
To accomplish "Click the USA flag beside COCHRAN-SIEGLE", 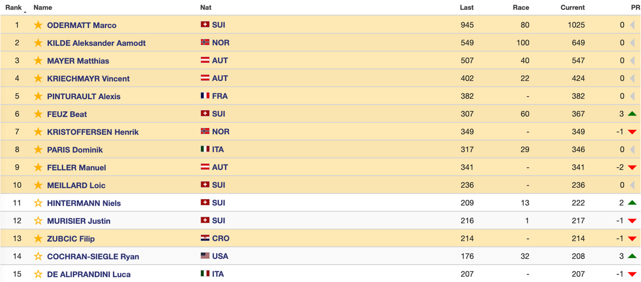I will point(205,256).
